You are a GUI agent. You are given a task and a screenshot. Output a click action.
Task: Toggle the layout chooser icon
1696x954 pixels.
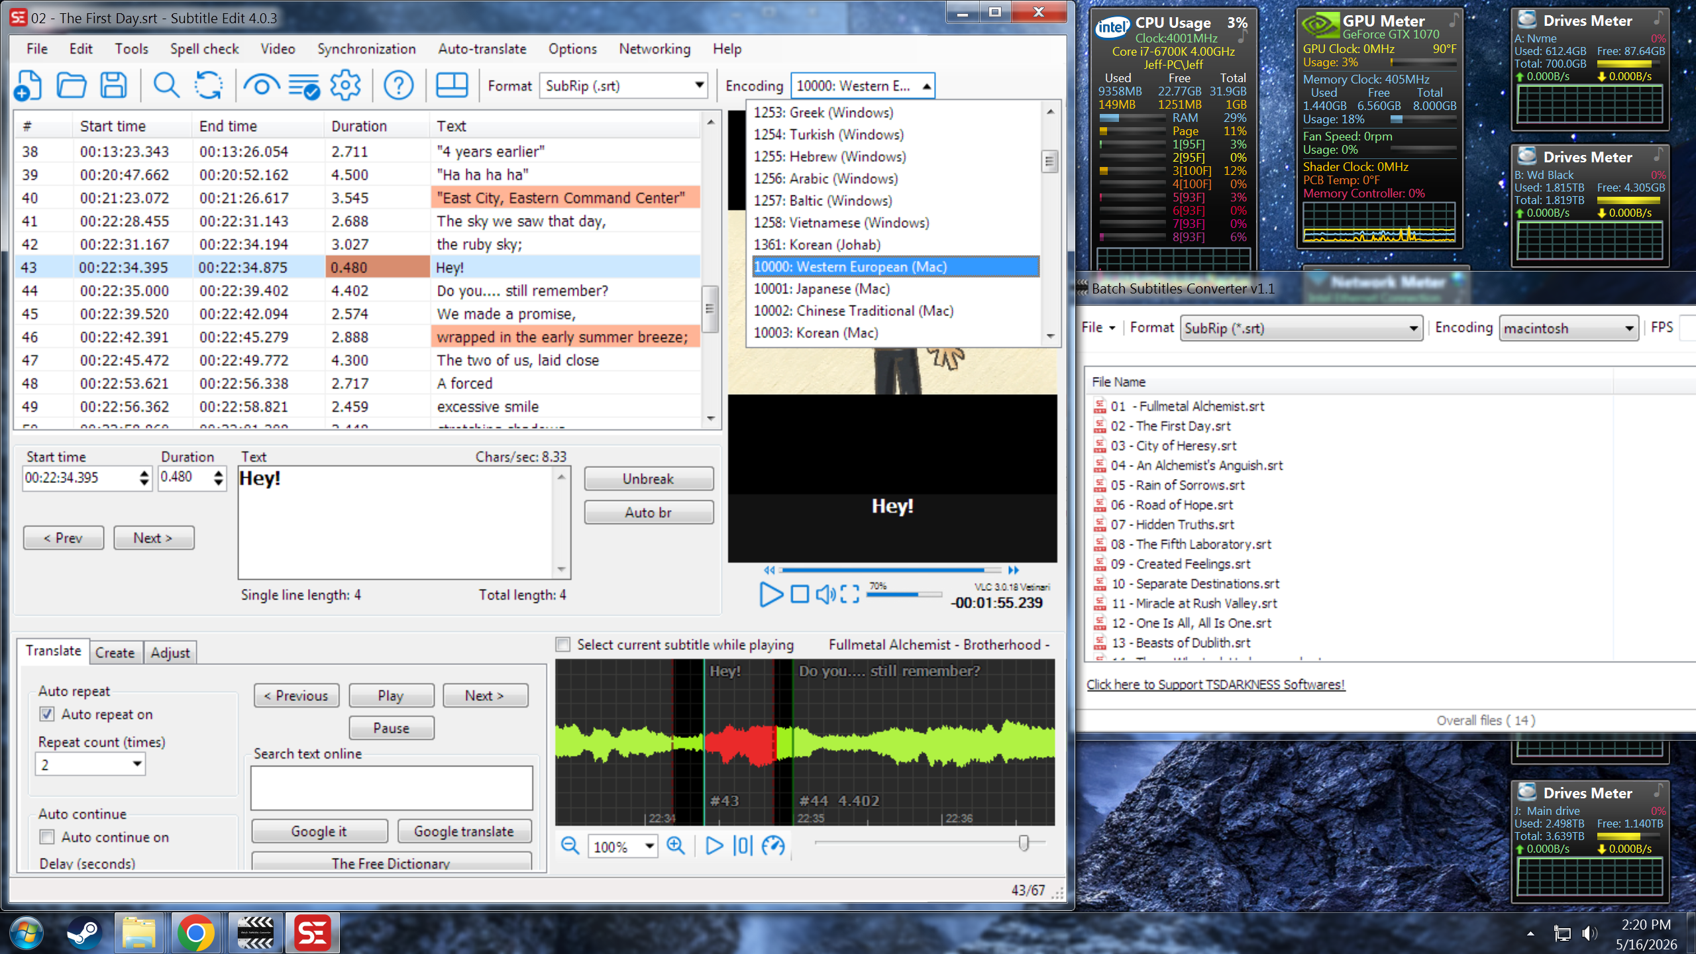tap(452, 85)
